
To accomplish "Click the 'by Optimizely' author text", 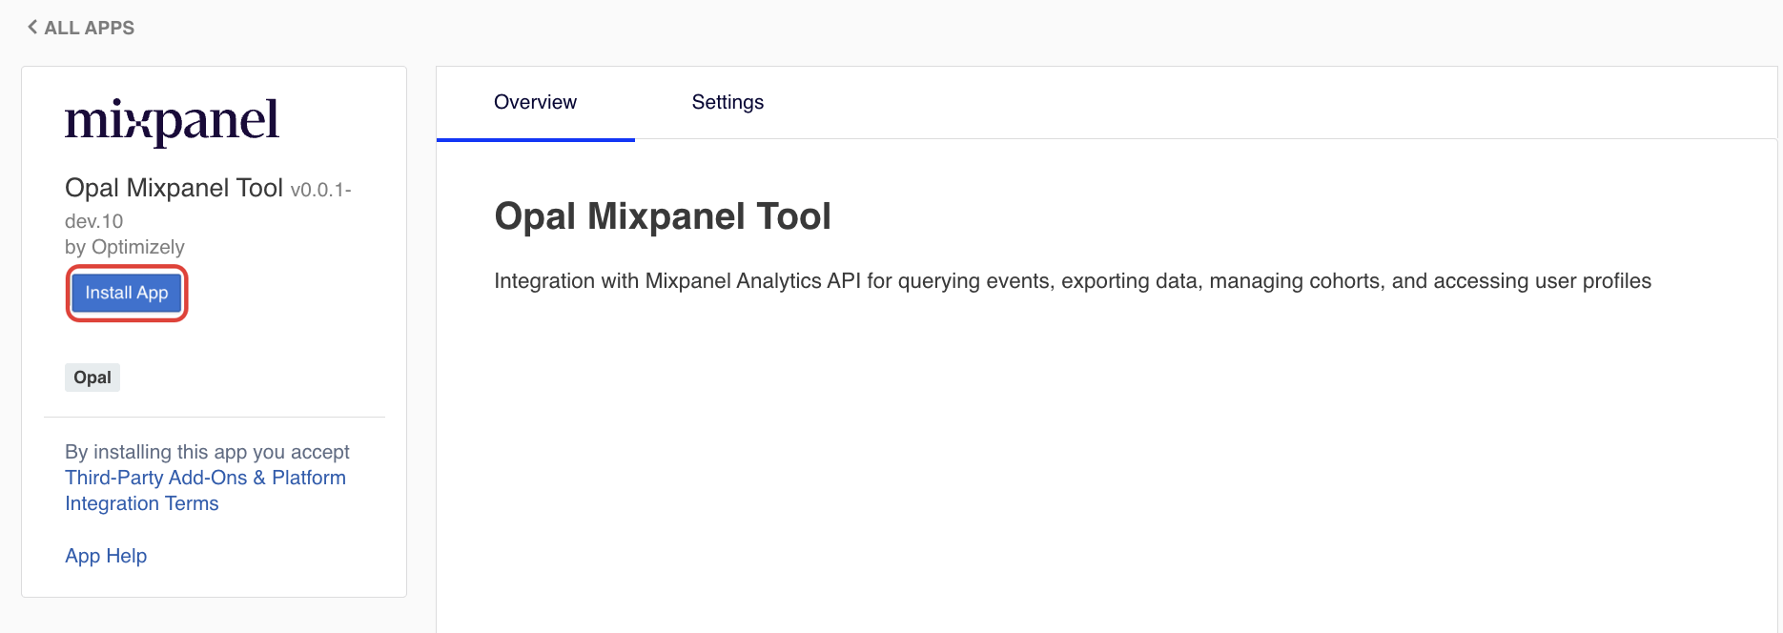I will 125,247.
